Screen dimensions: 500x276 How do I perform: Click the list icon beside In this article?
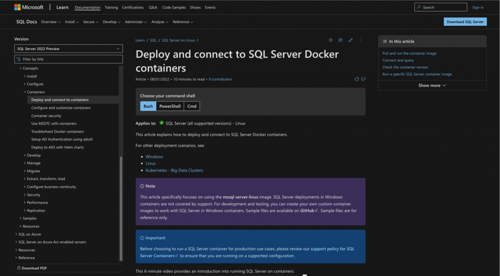pos(385,41)
